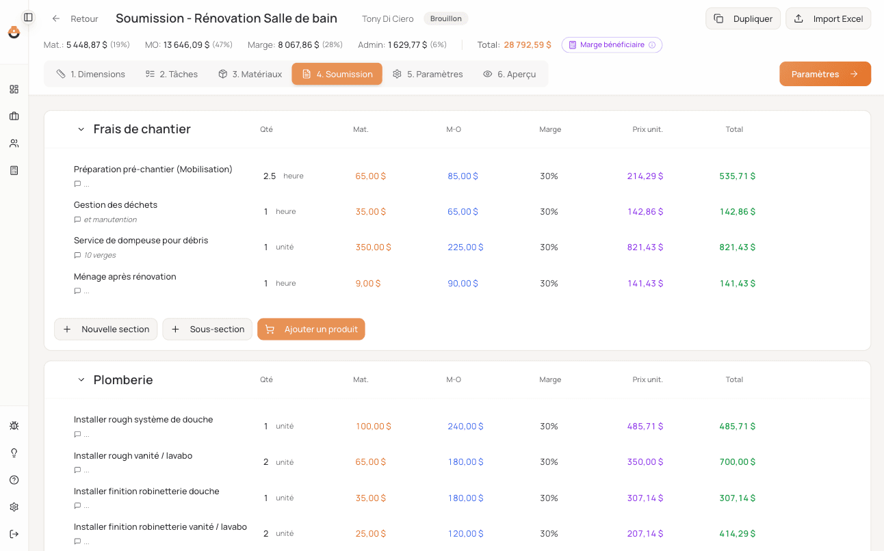Click the 'heure' unit for Ménage après rénovation
This screenshot has height=551, width=884.
coord(286,283)
